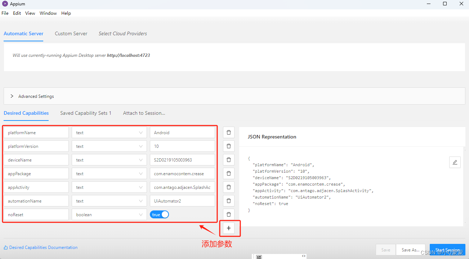469x259 pixels.
Task: Open type dropdown for appPackage
Action: coord(109,173)
